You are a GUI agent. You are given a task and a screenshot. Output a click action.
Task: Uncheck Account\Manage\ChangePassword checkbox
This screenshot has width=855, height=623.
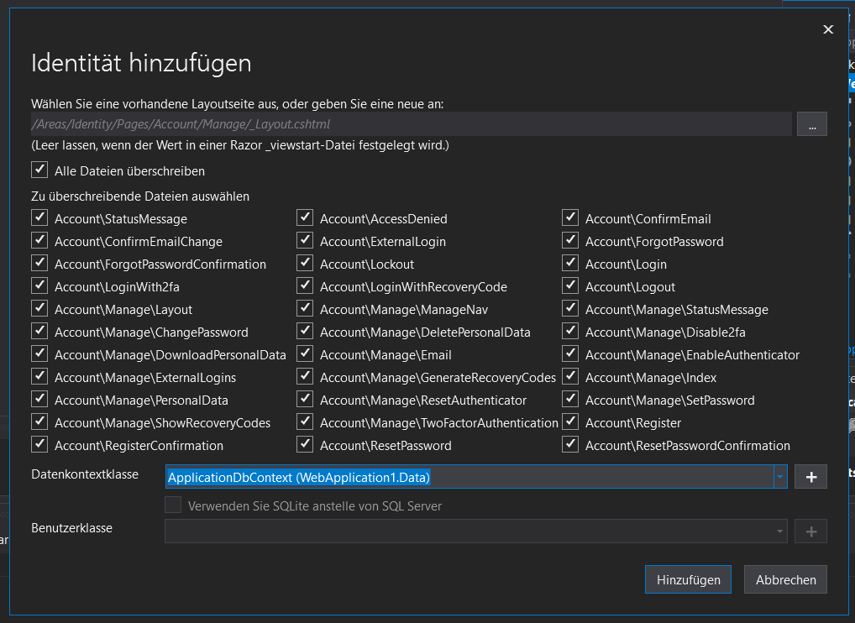(39, 332)
